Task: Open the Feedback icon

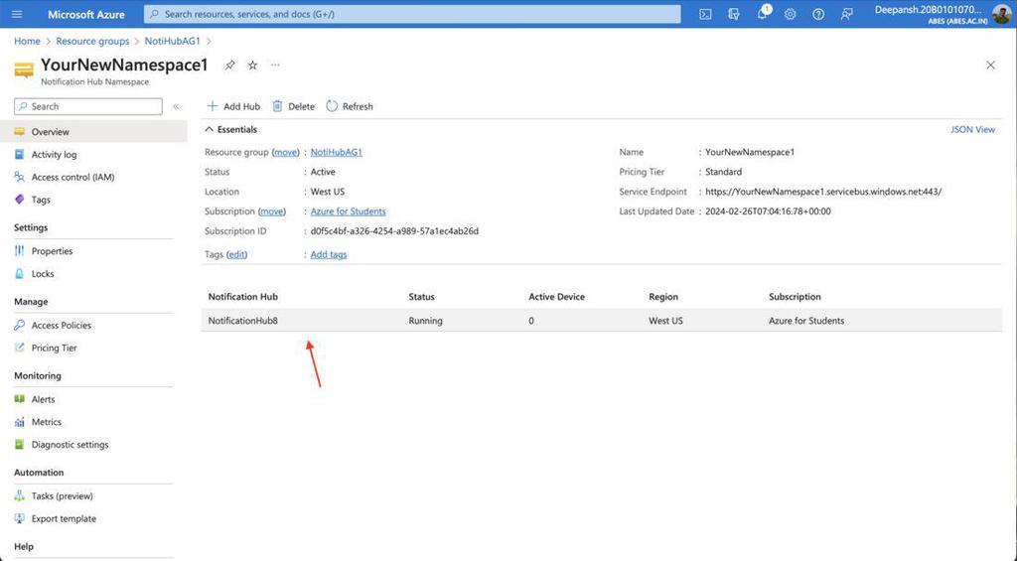Action: (846, 14)
